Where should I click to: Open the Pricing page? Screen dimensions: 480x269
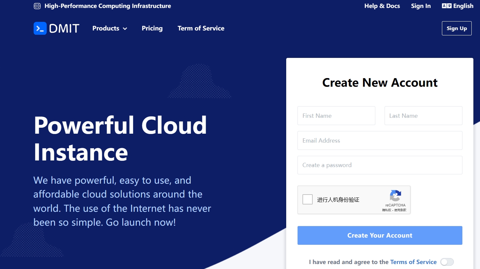click(152, 28)
